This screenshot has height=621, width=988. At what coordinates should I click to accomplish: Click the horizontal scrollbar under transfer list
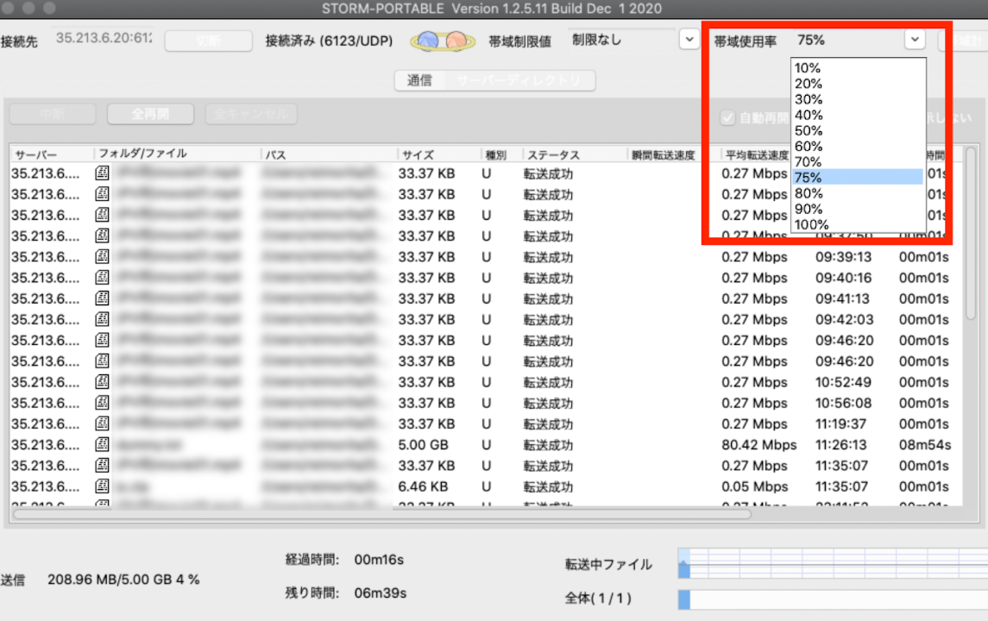click(x=382, y=514)
